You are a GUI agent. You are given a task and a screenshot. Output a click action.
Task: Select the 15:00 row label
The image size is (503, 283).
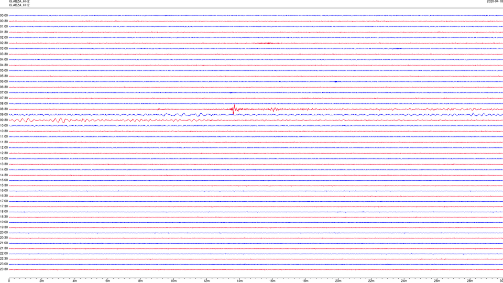click(x=4, y=180)
